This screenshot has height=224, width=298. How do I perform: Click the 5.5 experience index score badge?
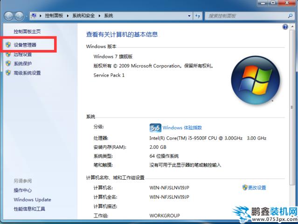click(155, 127)
